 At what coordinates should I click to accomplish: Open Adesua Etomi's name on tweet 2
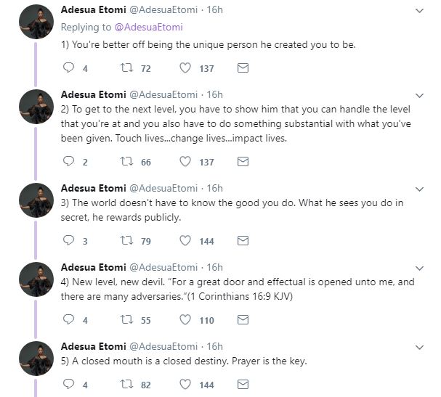pos(92,94)
